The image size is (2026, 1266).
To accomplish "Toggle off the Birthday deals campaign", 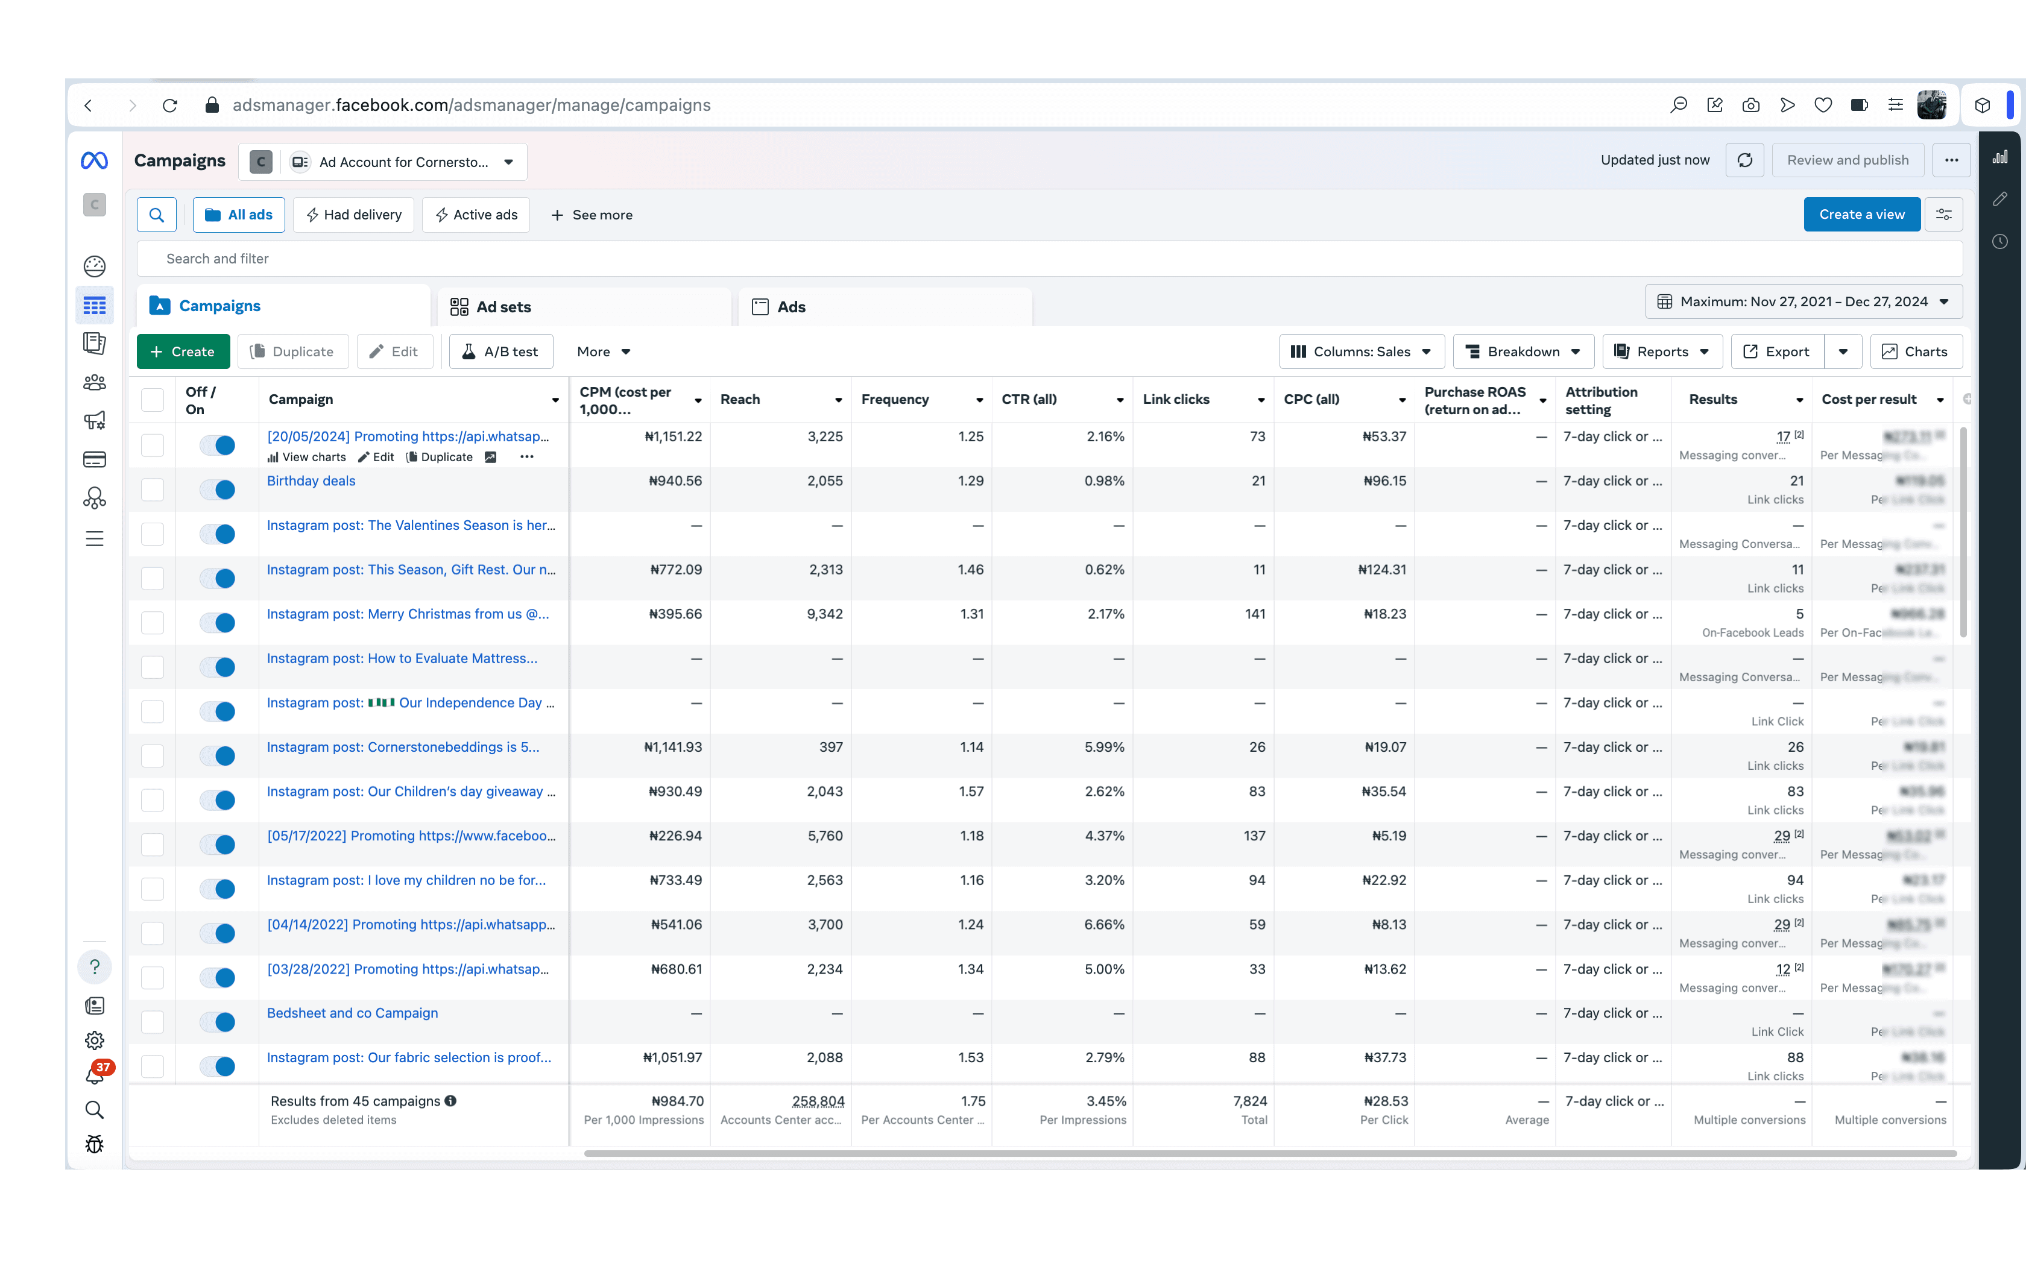I will (x=218, y=490).
